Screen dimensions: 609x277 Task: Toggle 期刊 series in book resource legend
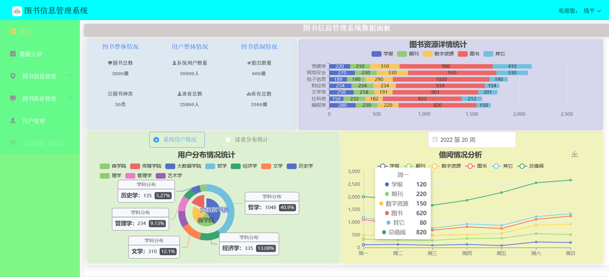tap(408, 54)
